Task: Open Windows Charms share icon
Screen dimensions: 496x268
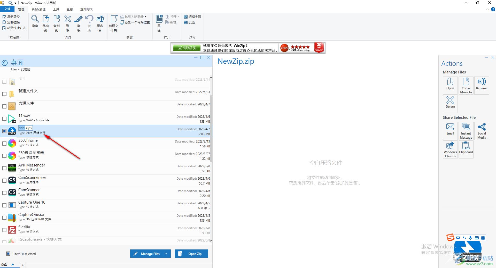Action: (450, 149)
